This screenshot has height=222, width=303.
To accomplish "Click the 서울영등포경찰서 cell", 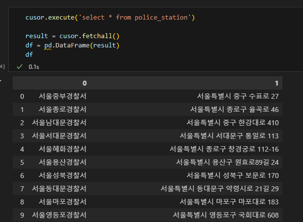I will pos(59,215).
